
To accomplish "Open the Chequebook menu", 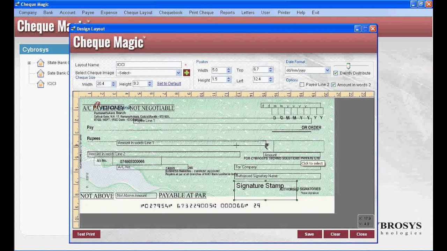I will point(170,13).
